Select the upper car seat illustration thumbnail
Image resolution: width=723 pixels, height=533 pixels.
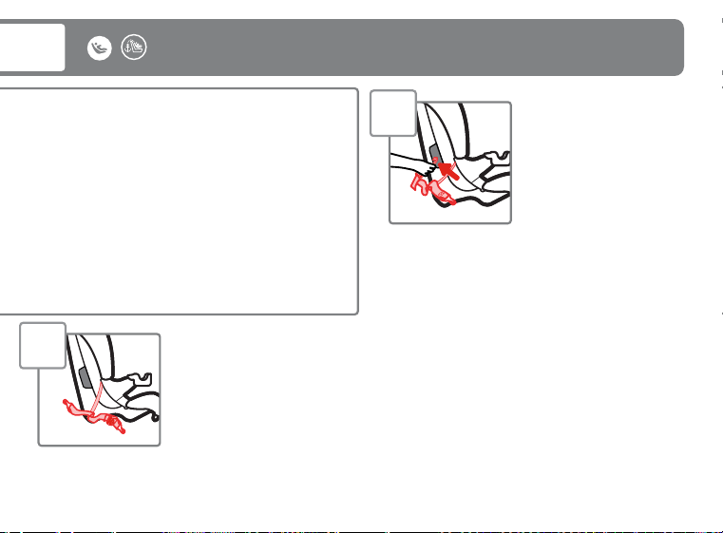coord(450,162)
